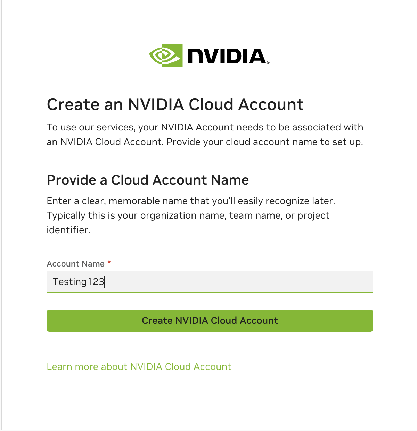Click the red asterisk beside Account Name
The image size is (417, 431).
point(109,263)
